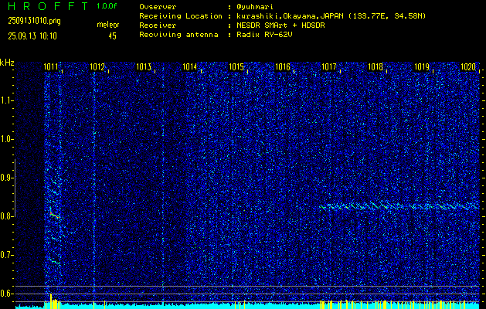Click the 'meteor' count label

coord(108,25)
